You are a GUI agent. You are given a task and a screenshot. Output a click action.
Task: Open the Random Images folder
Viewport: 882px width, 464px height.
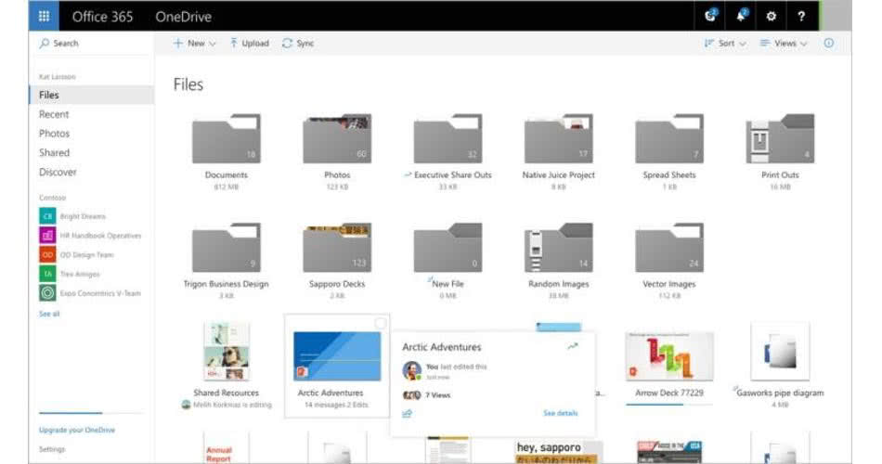[x=559, y=248]
